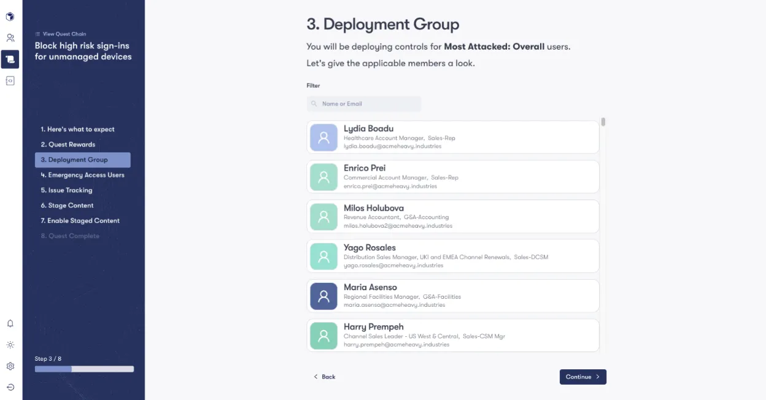The image size is (766, 400).
Task: Open step 6 Stage Content
Action: [x=66, y=206]
